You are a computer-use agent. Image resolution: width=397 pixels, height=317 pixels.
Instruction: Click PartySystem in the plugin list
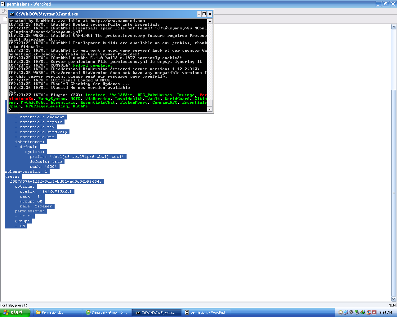tap(52, 99)
